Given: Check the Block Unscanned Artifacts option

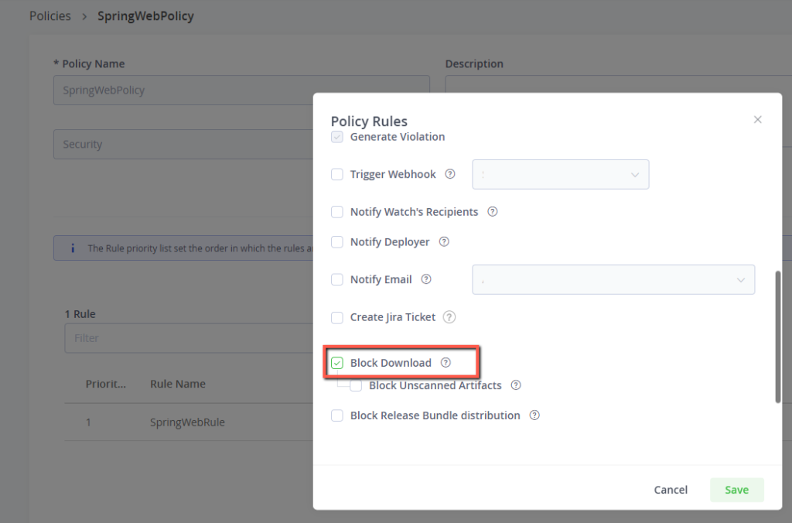Looking at the screenshot, I should click(356, 385).
